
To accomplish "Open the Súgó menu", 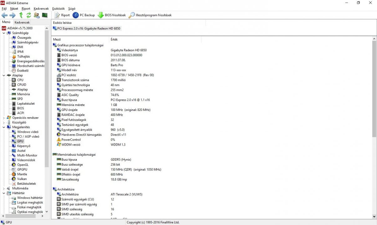I will pos(72,8).
